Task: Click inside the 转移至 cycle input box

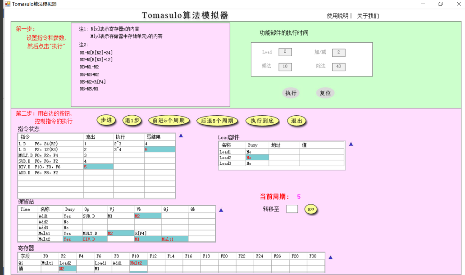Action: tap(292, 208)
